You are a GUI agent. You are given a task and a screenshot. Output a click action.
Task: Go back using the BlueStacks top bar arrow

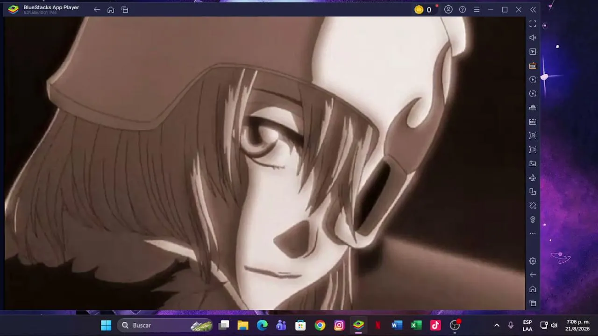pyautogui.click(x=97, y=9)
